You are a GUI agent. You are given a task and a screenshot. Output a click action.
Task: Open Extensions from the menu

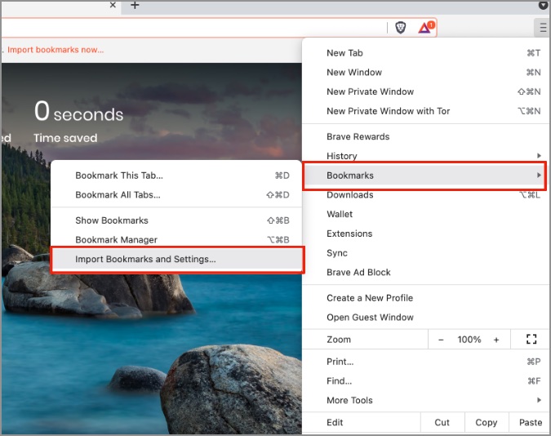point(426,234)
